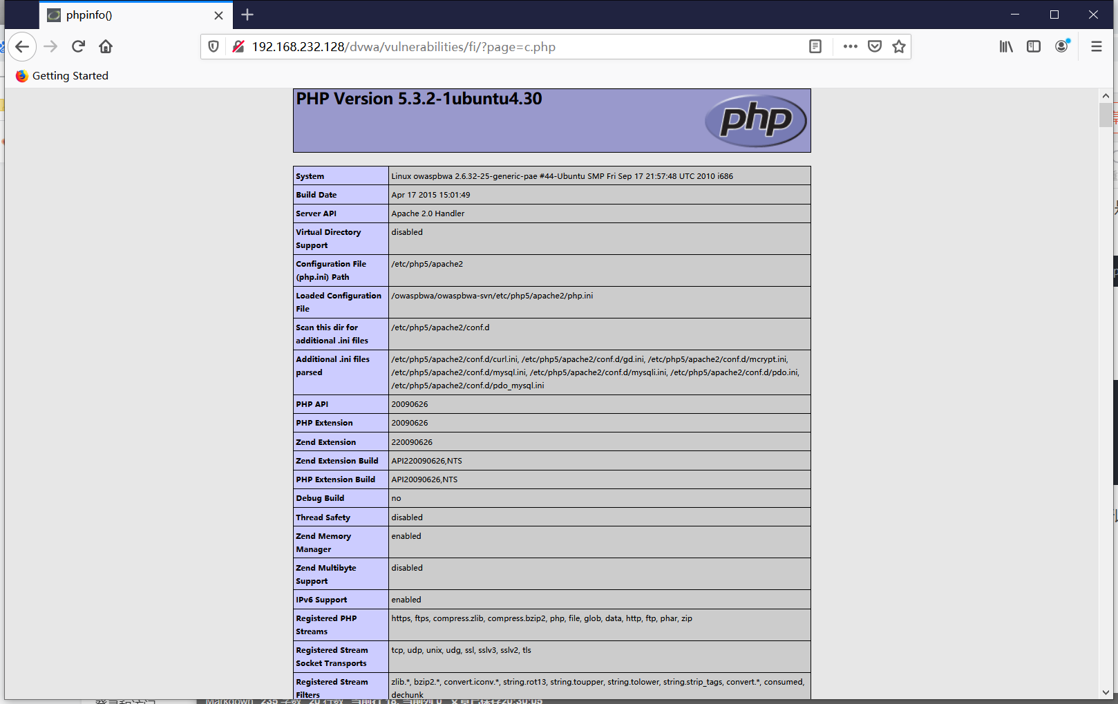Screen dimensions: 1118x704
Task: Open page actions three-dots menu
Action: tap(851, 47)
